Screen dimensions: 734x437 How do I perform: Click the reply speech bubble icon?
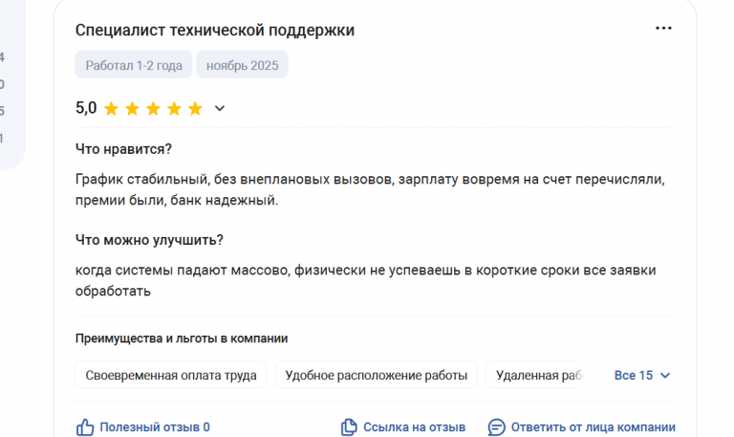tap(497, 426)
